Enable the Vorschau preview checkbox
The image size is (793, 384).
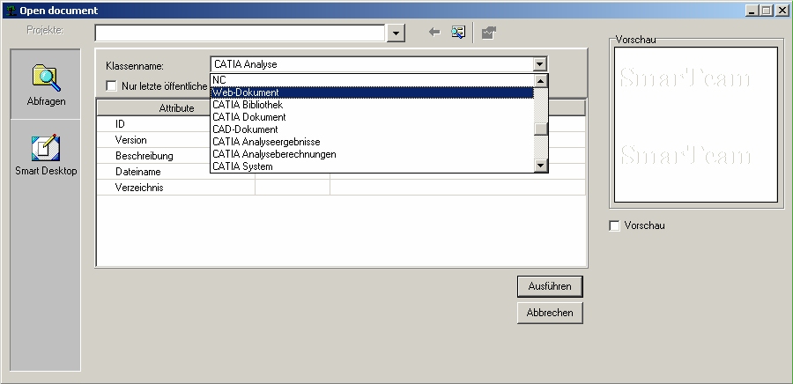click(x=614, y=225)
